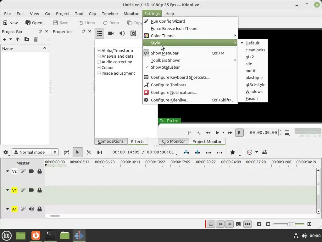Select the plastique style
Screen dimensions: 322x242
[253, 78]
